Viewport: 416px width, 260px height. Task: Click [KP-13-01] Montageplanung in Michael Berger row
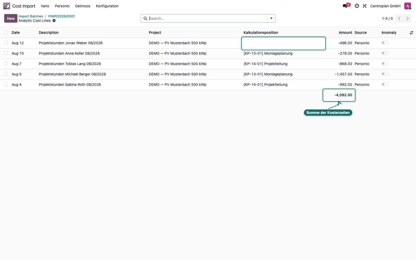[x=268, y=74]
